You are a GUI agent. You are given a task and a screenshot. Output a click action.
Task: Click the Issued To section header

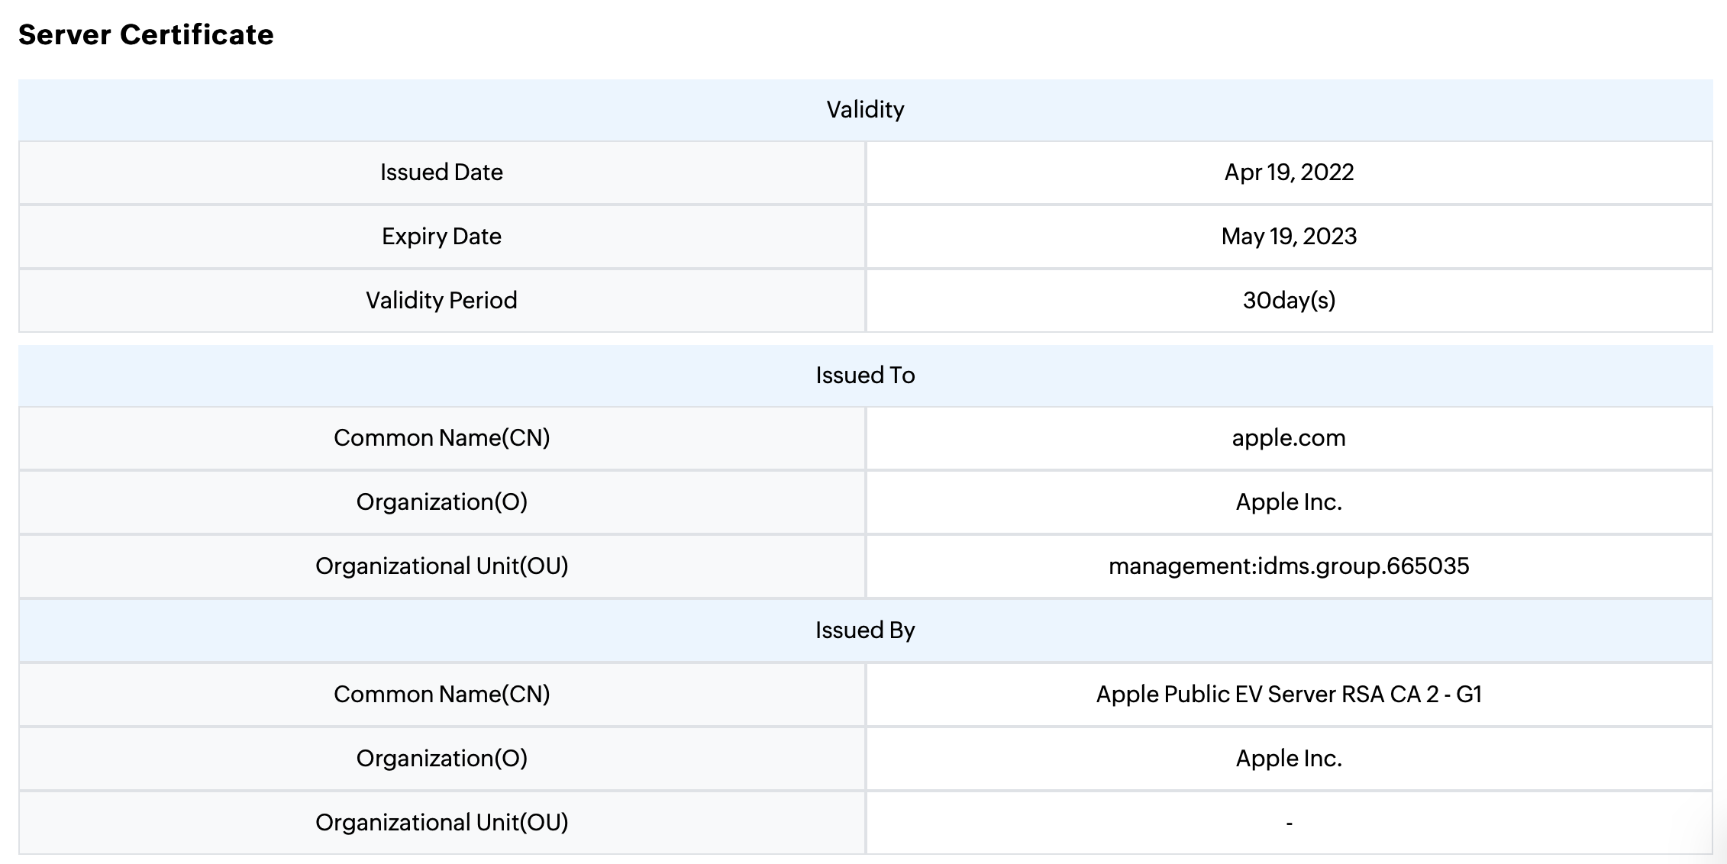click(x=865, y=376)
